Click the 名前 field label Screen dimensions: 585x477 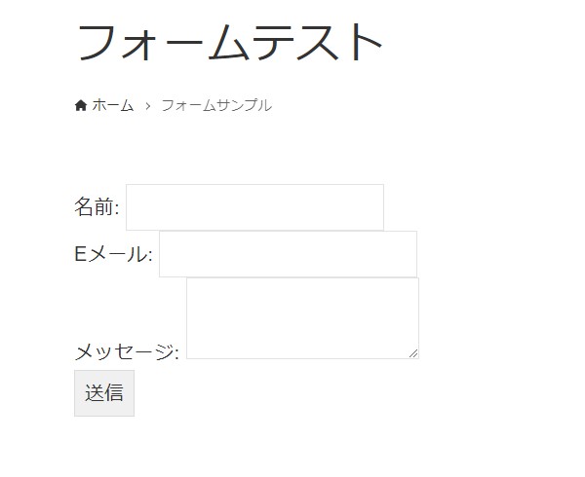tap(97, 206)
